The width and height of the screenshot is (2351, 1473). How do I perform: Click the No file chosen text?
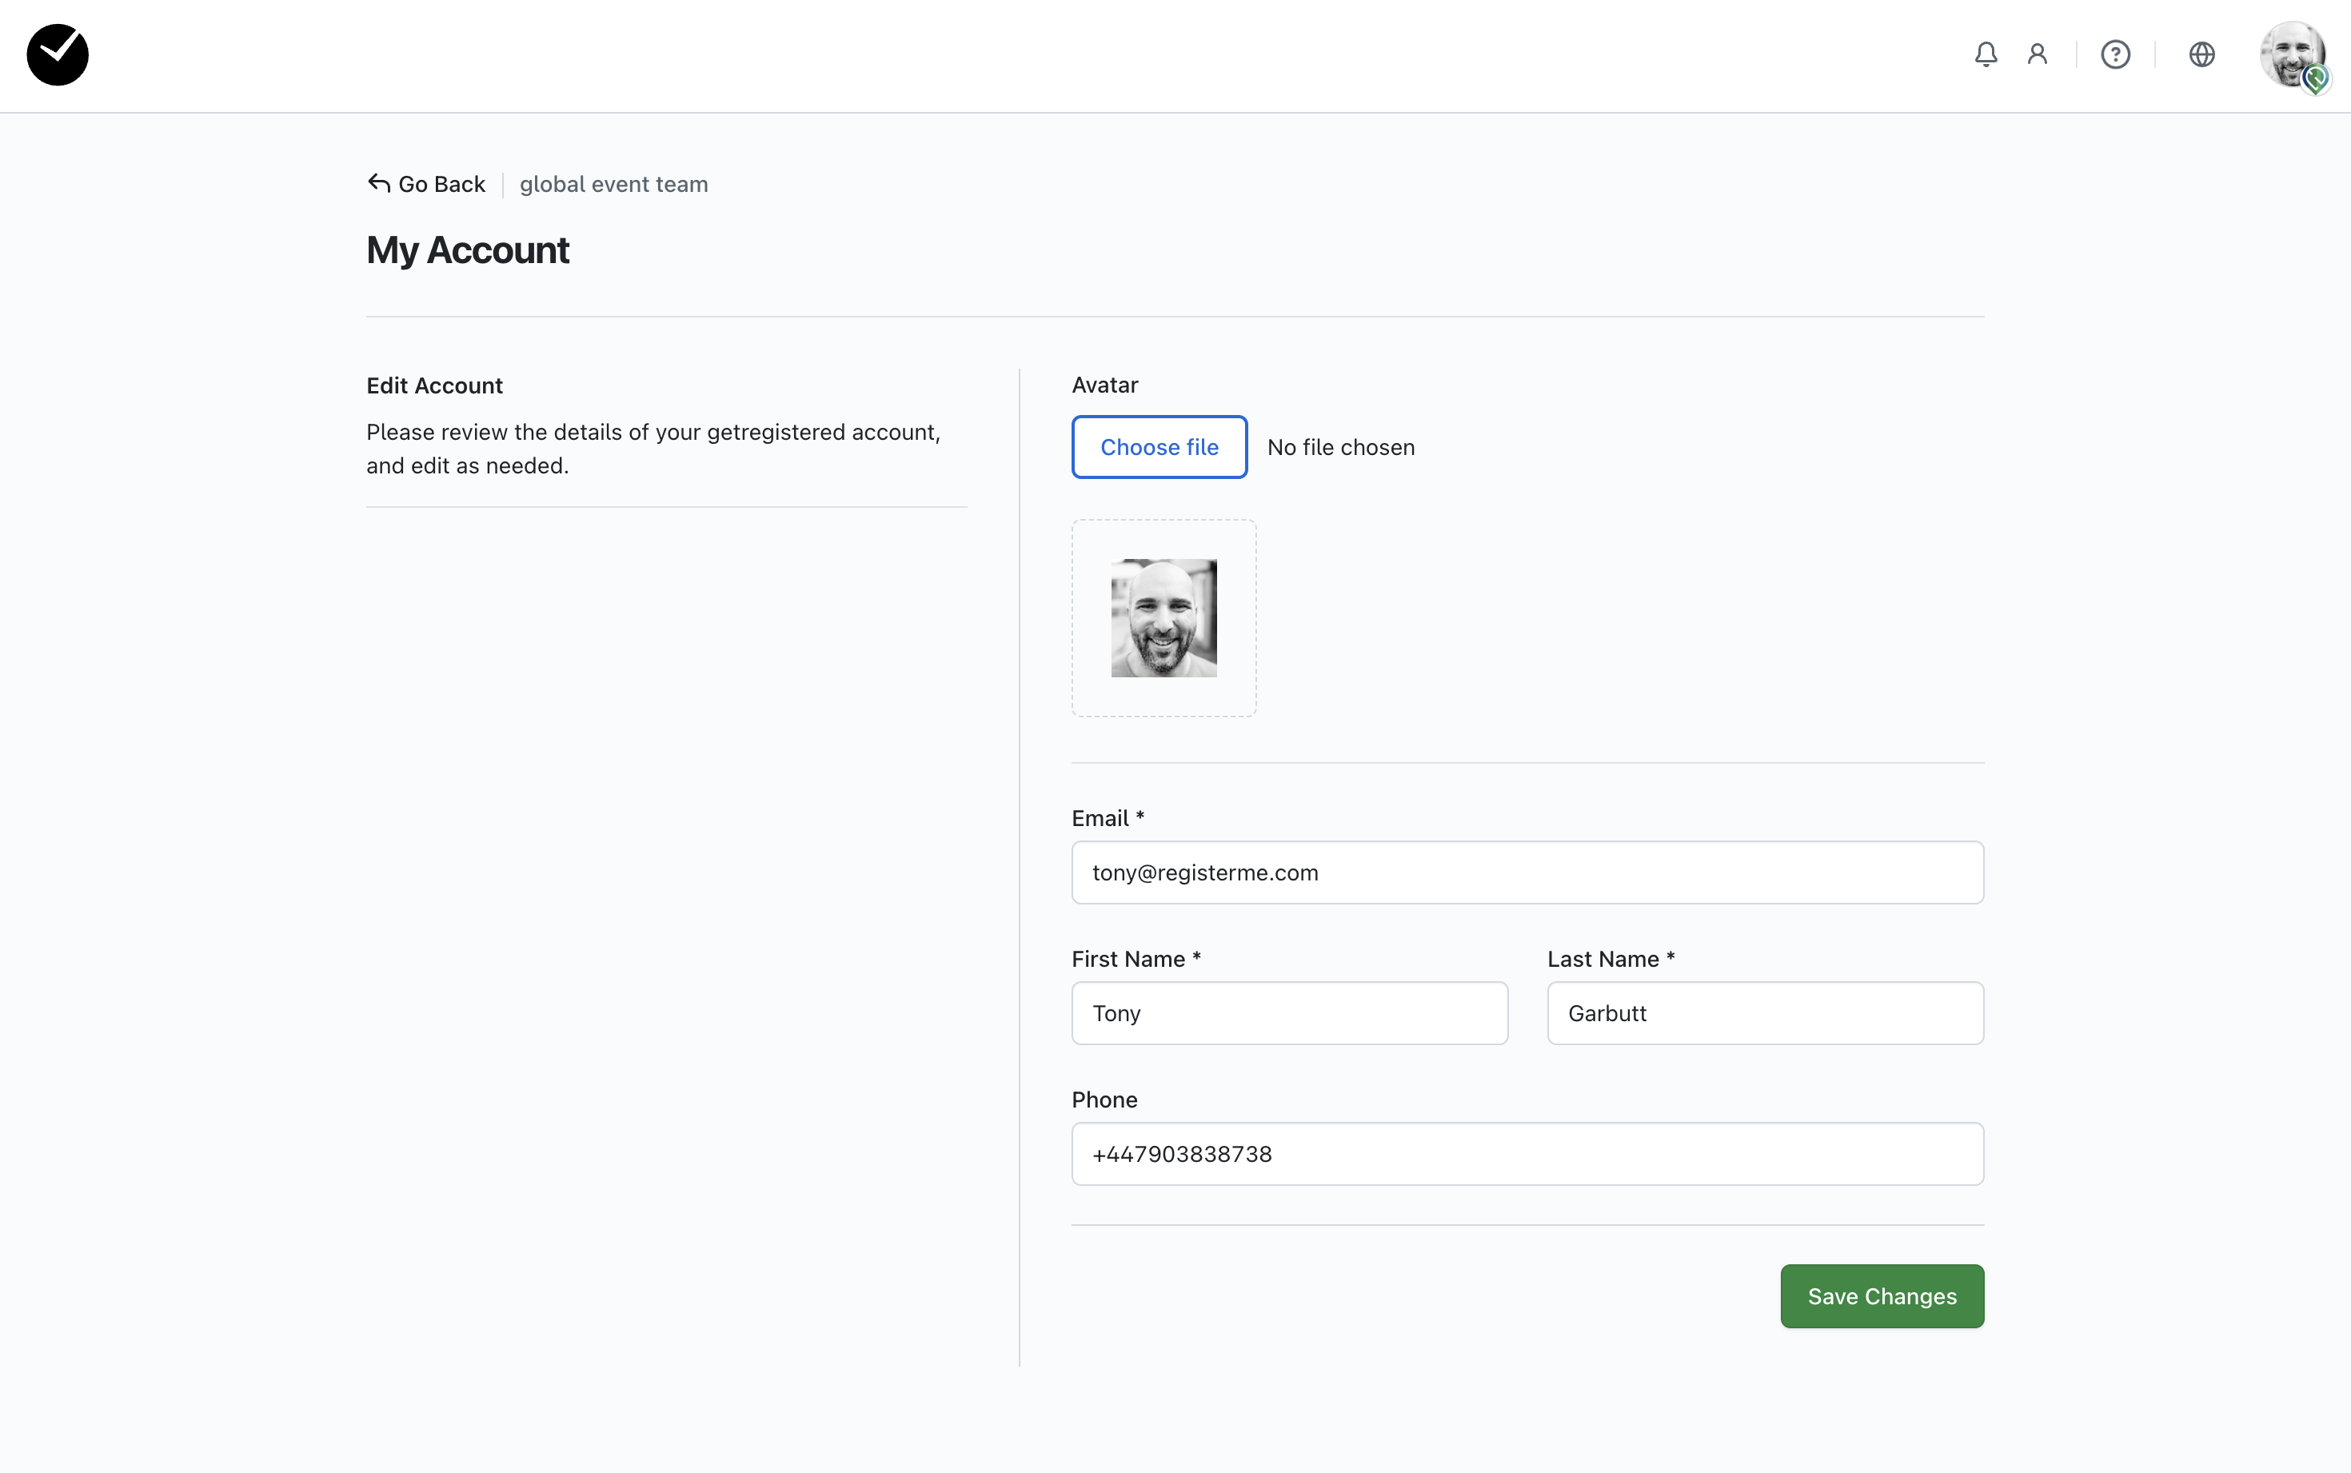1341,447
